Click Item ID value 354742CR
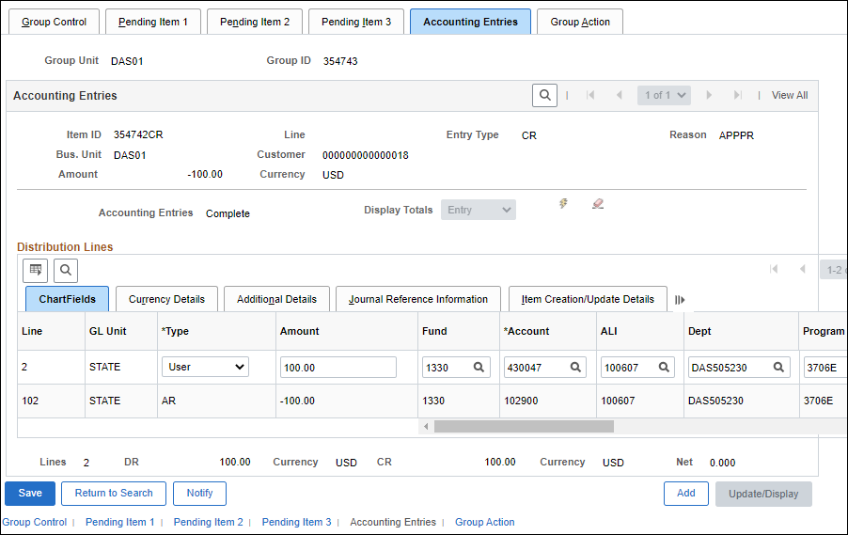 click(x=138, y=134)
